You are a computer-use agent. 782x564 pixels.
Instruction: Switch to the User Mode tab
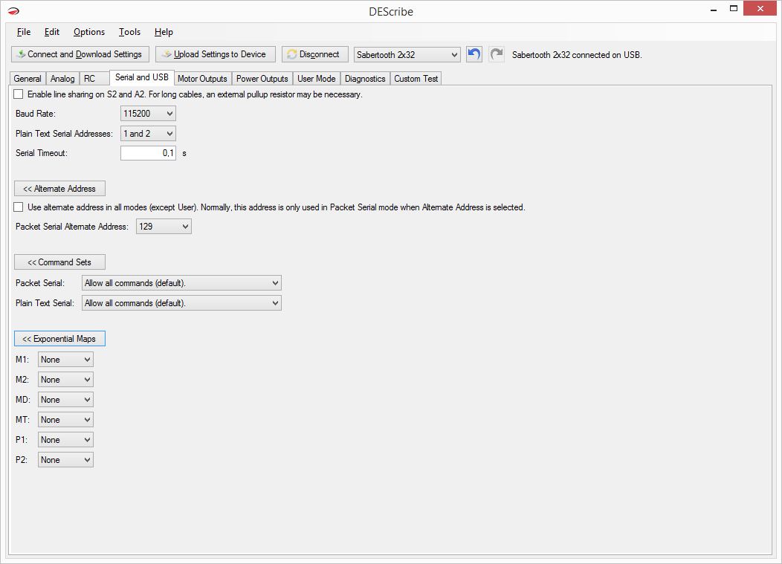click(x=316, y=79)
